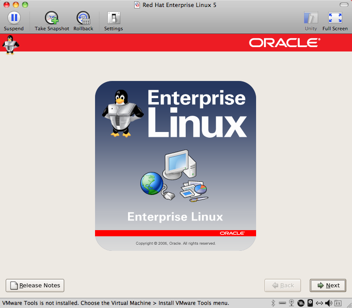Click the VMware Tools not installed message
This screenshot has width=352, height=308.
116,303
